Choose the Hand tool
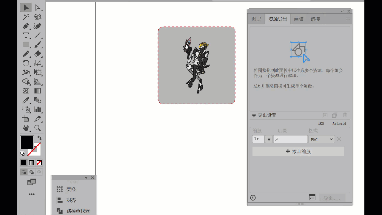 click(x=26, y=128)
